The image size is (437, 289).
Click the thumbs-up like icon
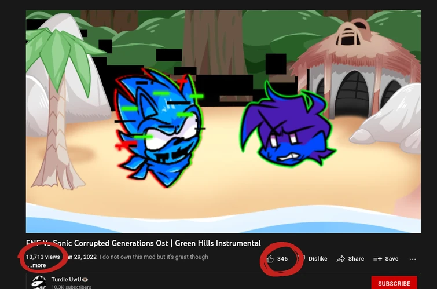click(270, 259)
